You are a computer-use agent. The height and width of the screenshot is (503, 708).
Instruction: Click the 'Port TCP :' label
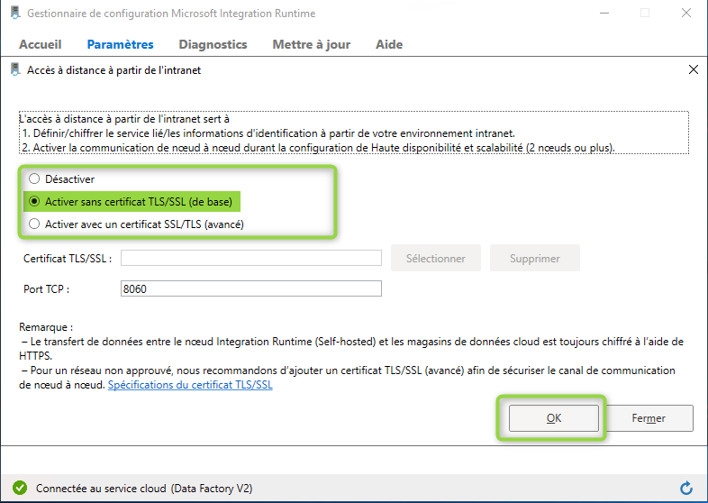pos(46,289)
